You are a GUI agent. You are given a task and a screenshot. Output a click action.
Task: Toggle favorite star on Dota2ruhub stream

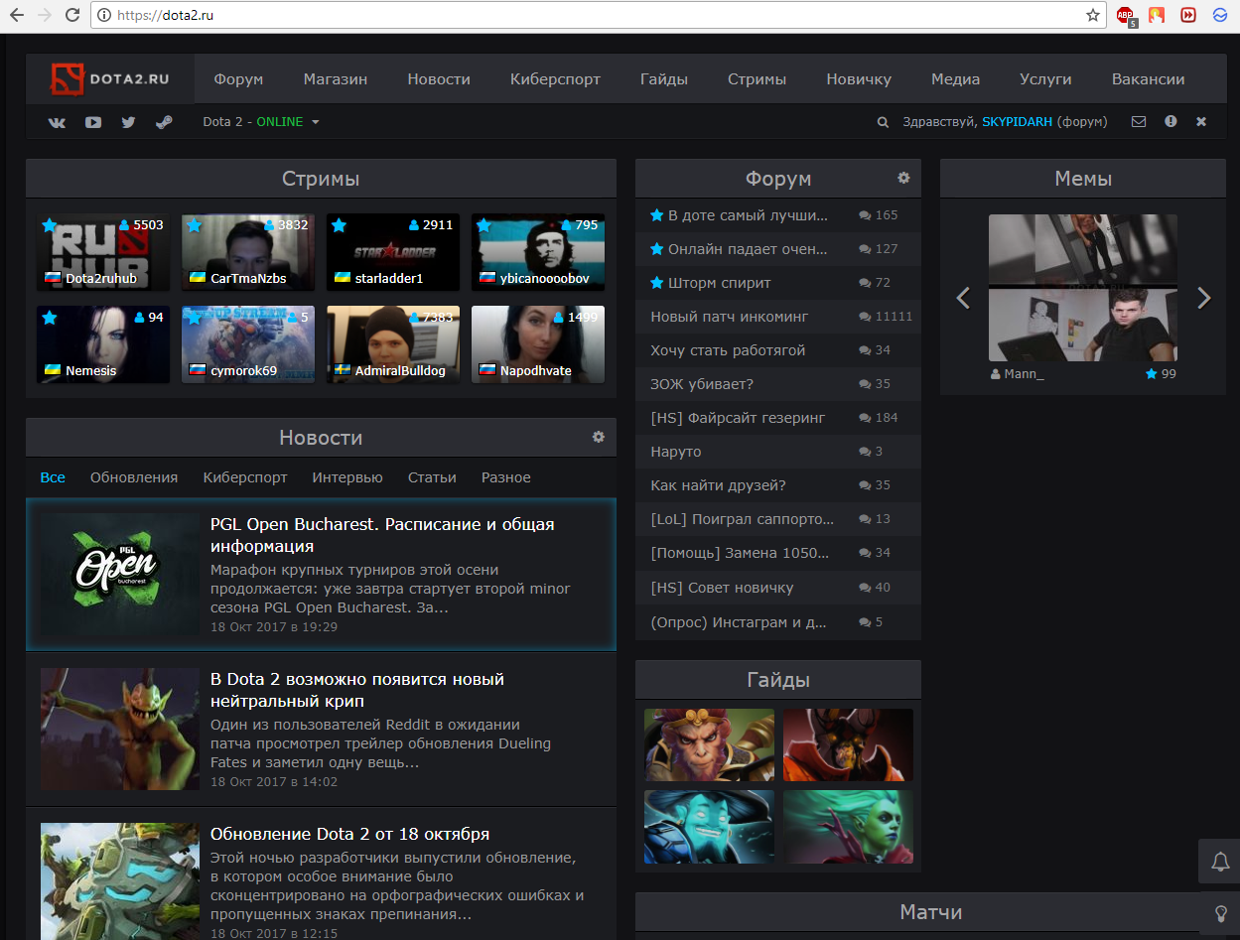[50, 225]
